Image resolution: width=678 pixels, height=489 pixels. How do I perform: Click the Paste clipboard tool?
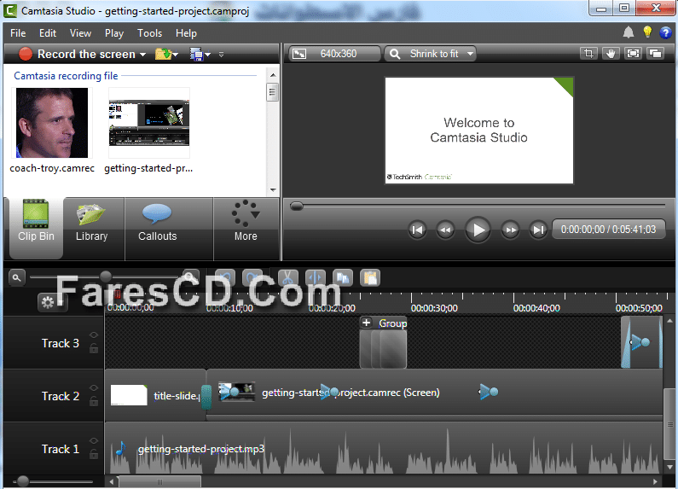tap(369, 278)
